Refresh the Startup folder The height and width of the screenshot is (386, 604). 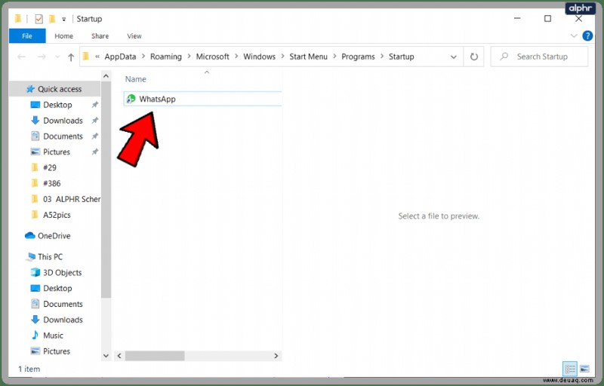(x=474, y=57)
